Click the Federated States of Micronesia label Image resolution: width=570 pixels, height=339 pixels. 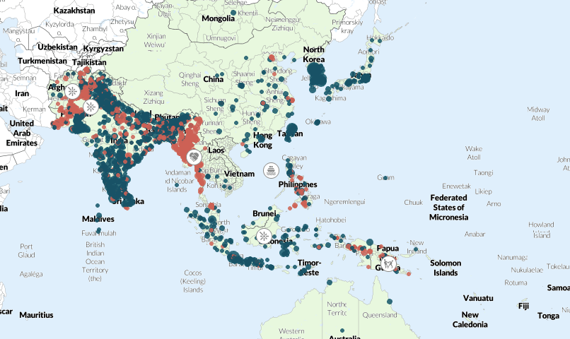[x=448, y=207]
